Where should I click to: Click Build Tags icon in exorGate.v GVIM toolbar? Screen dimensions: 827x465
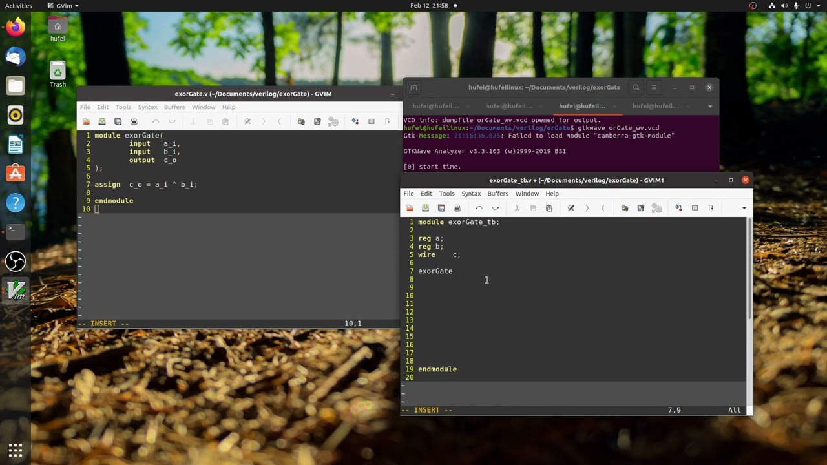coord(372,121)
